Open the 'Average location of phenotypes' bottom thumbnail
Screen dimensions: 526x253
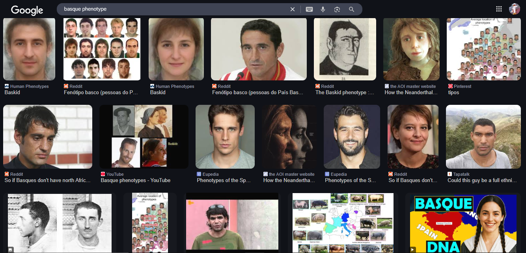pos(150,223)
